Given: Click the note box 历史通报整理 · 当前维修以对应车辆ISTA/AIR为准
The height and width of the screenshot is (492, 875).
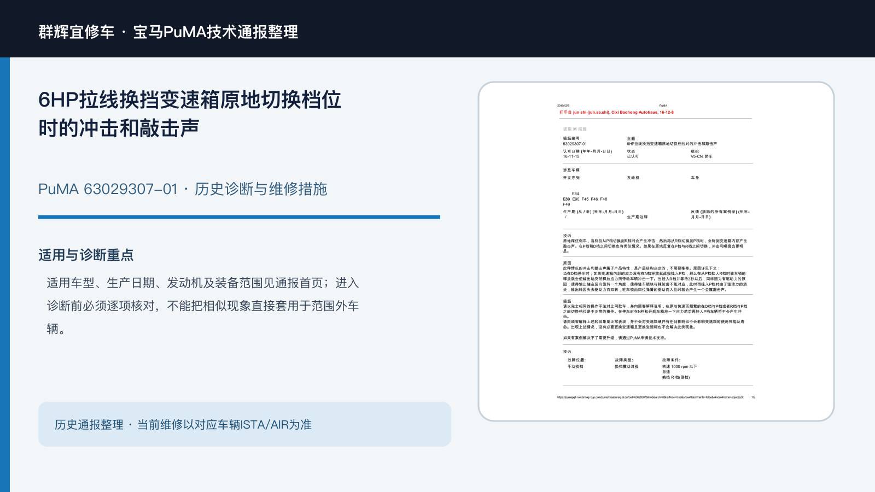Looking at the screenshot, I should (244, 424).
